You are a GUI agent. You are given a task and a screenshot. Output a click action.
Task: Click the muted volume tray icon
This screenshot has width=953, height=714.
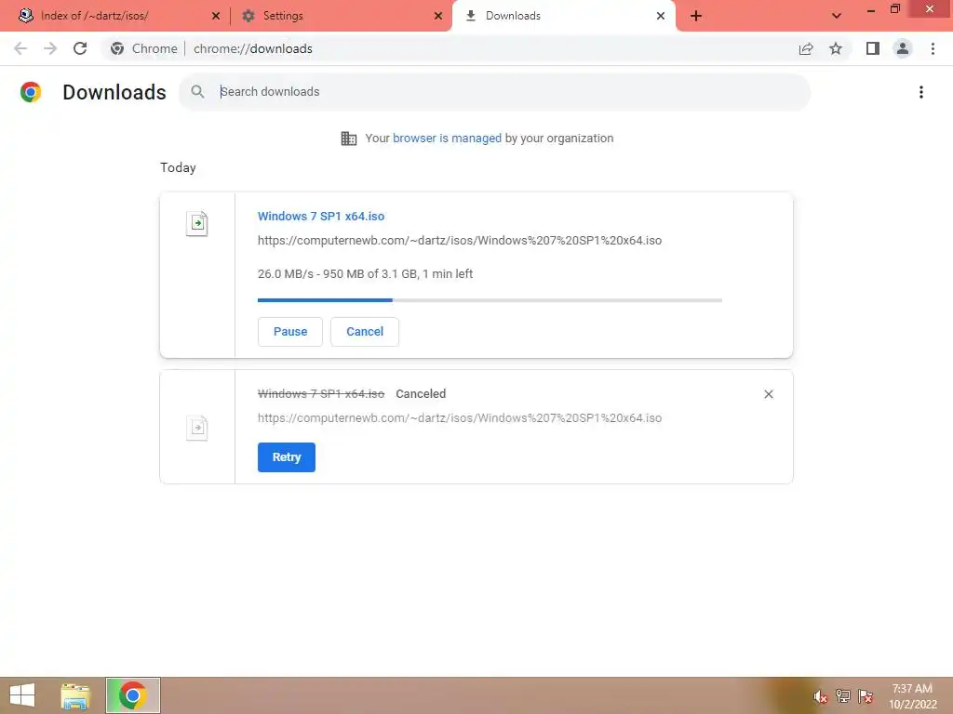pos(820,696)
